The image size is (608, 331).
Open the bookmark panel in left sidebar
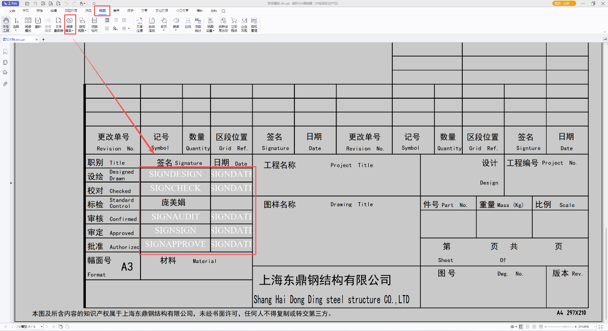[5, 52]
